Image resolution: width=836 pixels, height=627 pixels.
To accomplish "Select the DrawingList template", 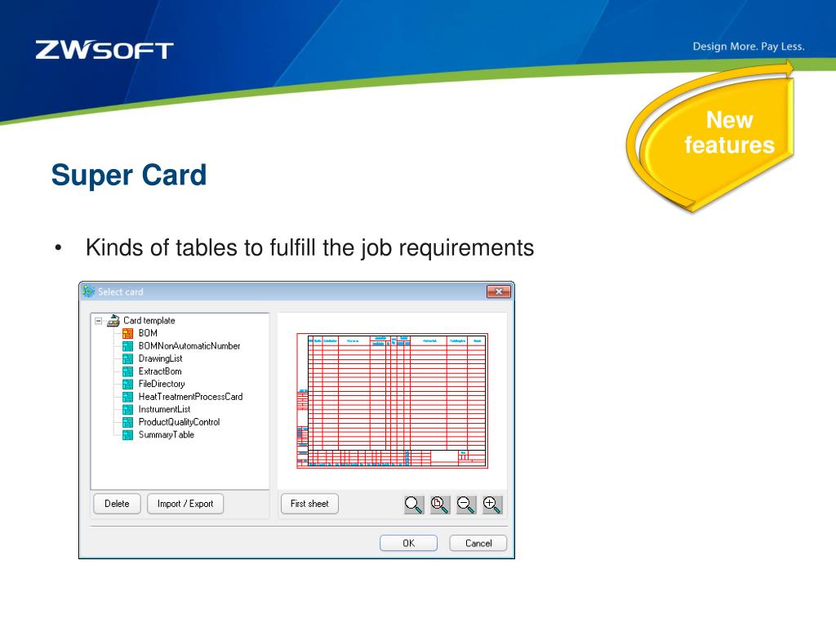I will pos(161,359).
